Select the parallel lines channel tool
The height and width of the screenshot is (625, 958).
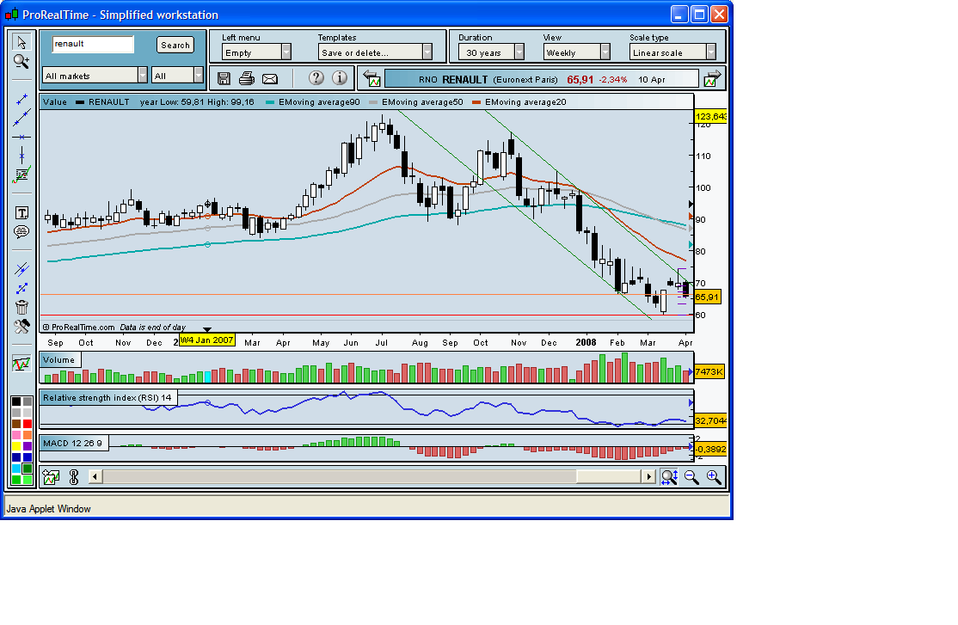(x=21, y=269)
